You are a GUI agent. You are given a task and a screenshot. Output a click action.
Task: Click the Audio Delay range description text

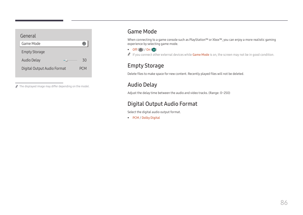(x=179, y=93)
